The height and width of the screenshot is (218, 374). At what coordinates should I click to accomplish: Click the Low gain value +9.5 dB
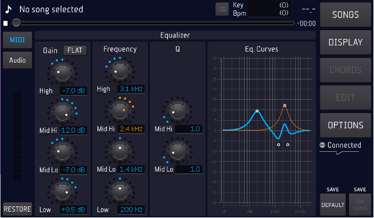pos(73,210)
